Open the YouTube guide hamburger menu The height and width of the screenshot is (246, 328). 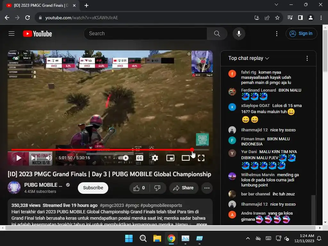(x=12, y=33)
